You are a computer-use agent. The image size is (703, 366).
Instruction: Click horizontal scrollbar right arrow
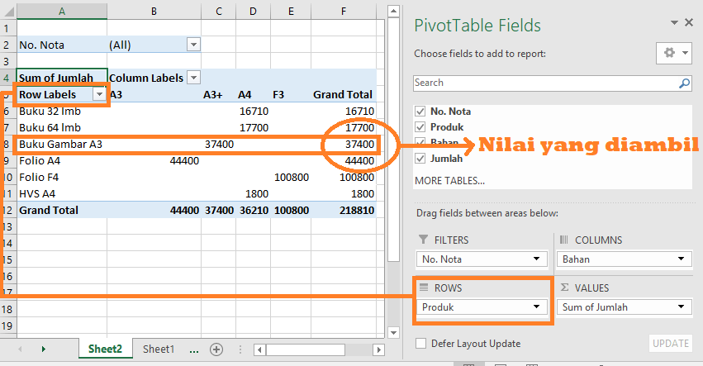tap(379, 349)
